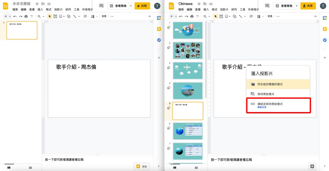The image size is (329, 171).
Task: Select slide 1 thumbnail in the 未命名簡報 window
Action: pos(22,30)
